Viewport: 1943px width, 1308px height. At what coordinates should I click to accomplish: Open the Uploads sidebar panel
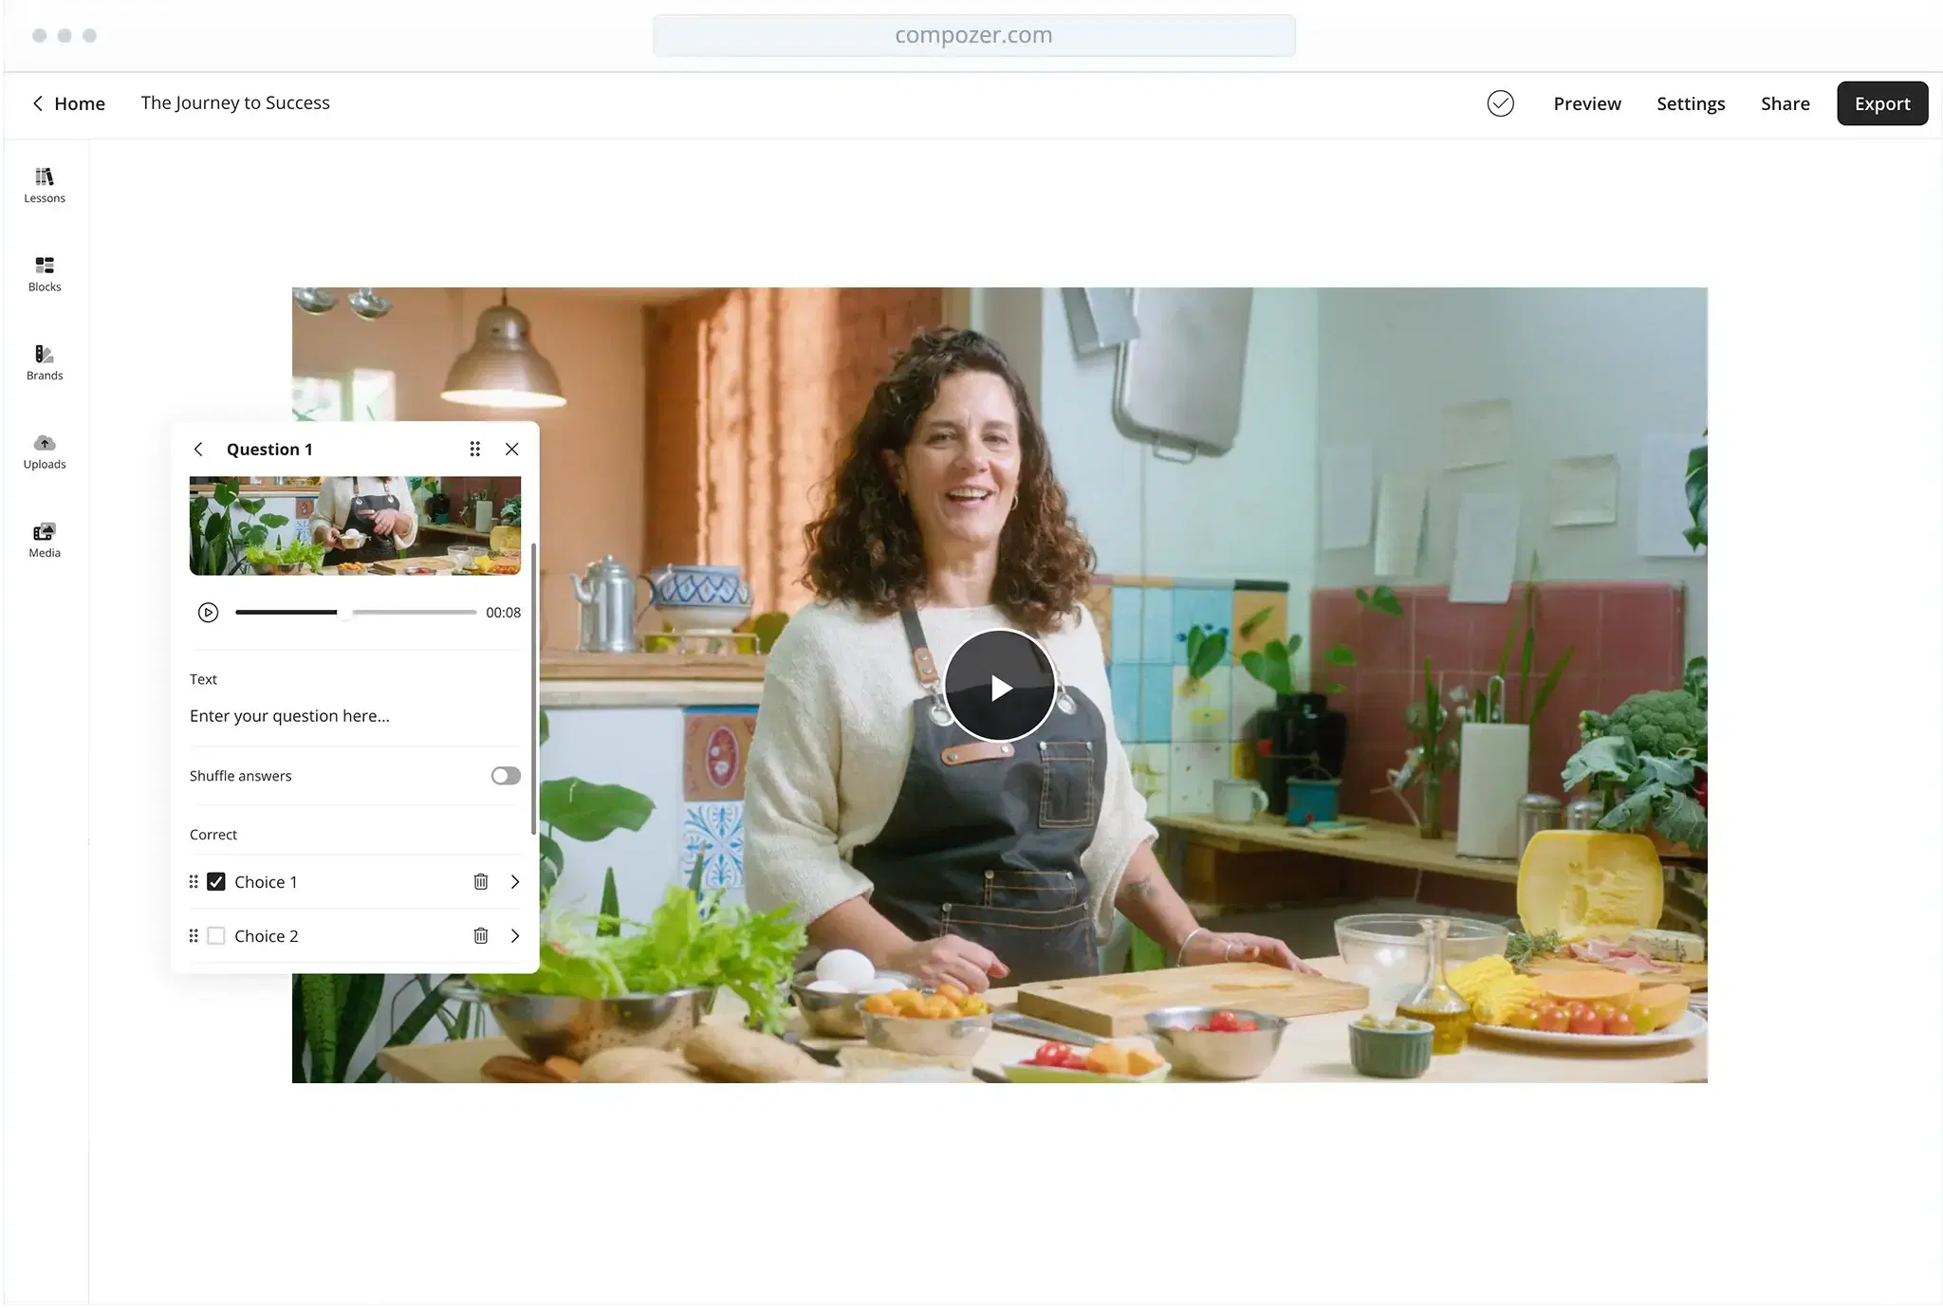click(45, 451)
